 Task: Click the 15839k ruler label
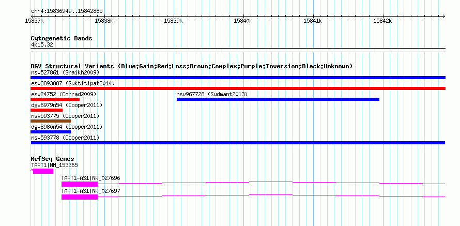click(x=173, y=21)
